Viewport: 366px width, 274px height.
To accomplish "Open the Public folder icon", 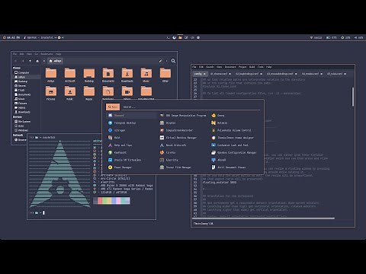I will [70, 93].
